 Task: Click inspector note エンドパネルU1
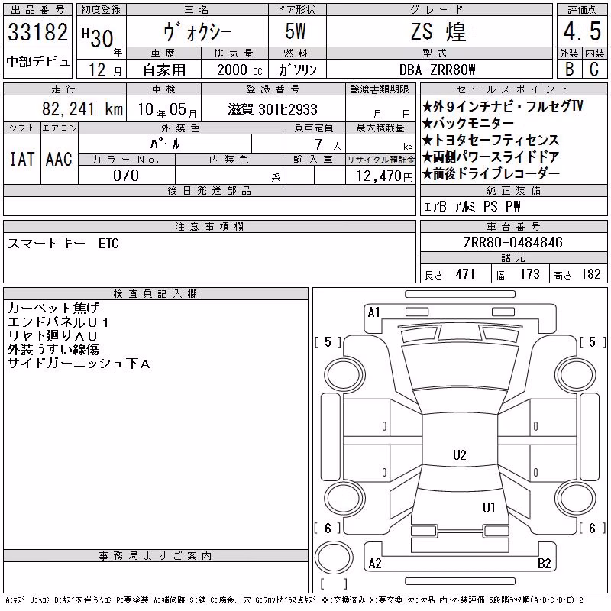(58, 322)
